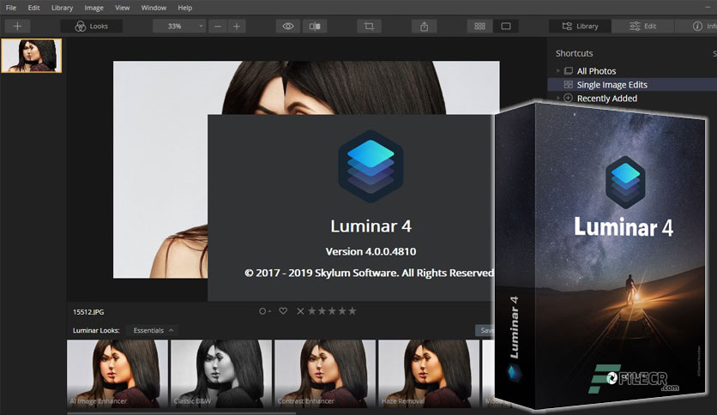Switch to single image view icon
This screenshot has height=415, width=717.
click(x=506, y=26)
